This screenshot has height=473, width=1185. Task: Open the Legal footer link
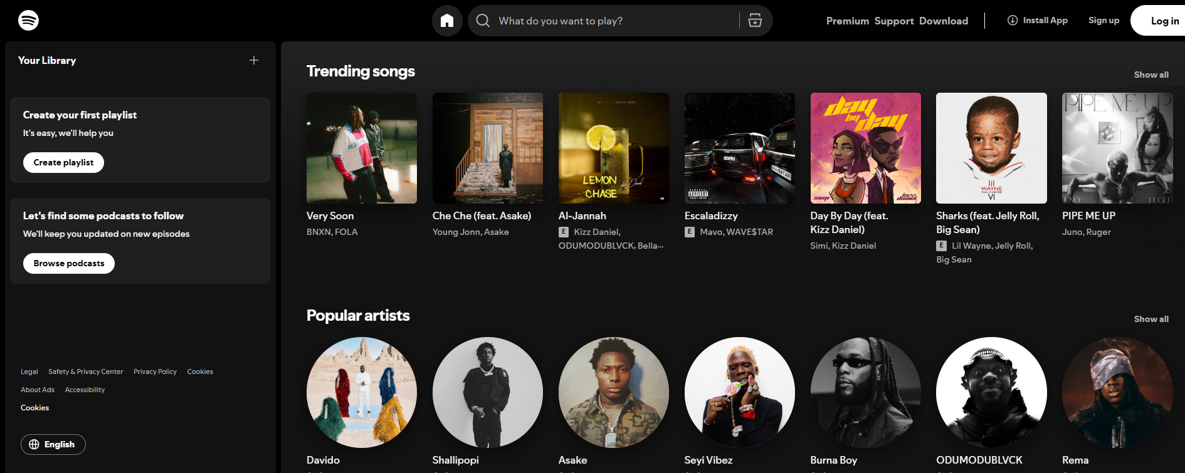click(x=29, y=372)
